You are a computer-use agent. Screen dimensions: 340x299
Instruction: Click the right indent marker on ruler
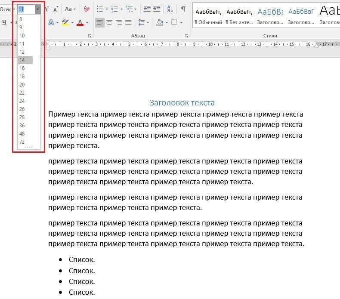tap(317, 45)
